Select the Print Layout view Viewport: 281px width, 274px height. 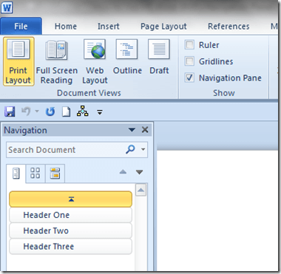pyautogui.click(x=18, y=61)
